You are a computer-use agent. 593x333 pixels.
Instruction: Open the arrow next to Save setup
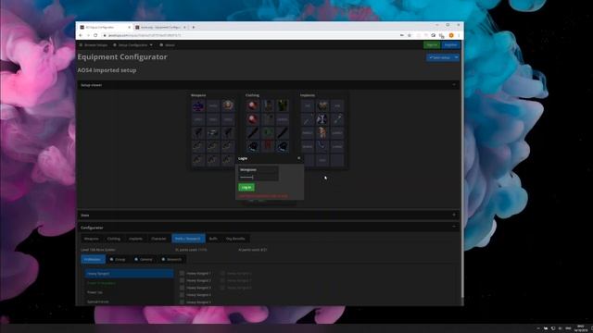(x=456, y=57)
